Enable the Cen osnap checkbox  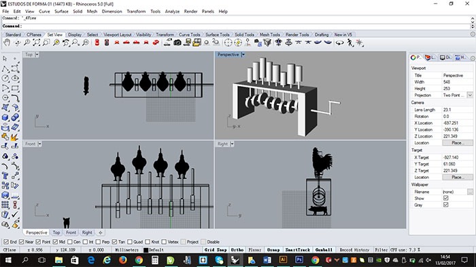click(x=70, y=242)
